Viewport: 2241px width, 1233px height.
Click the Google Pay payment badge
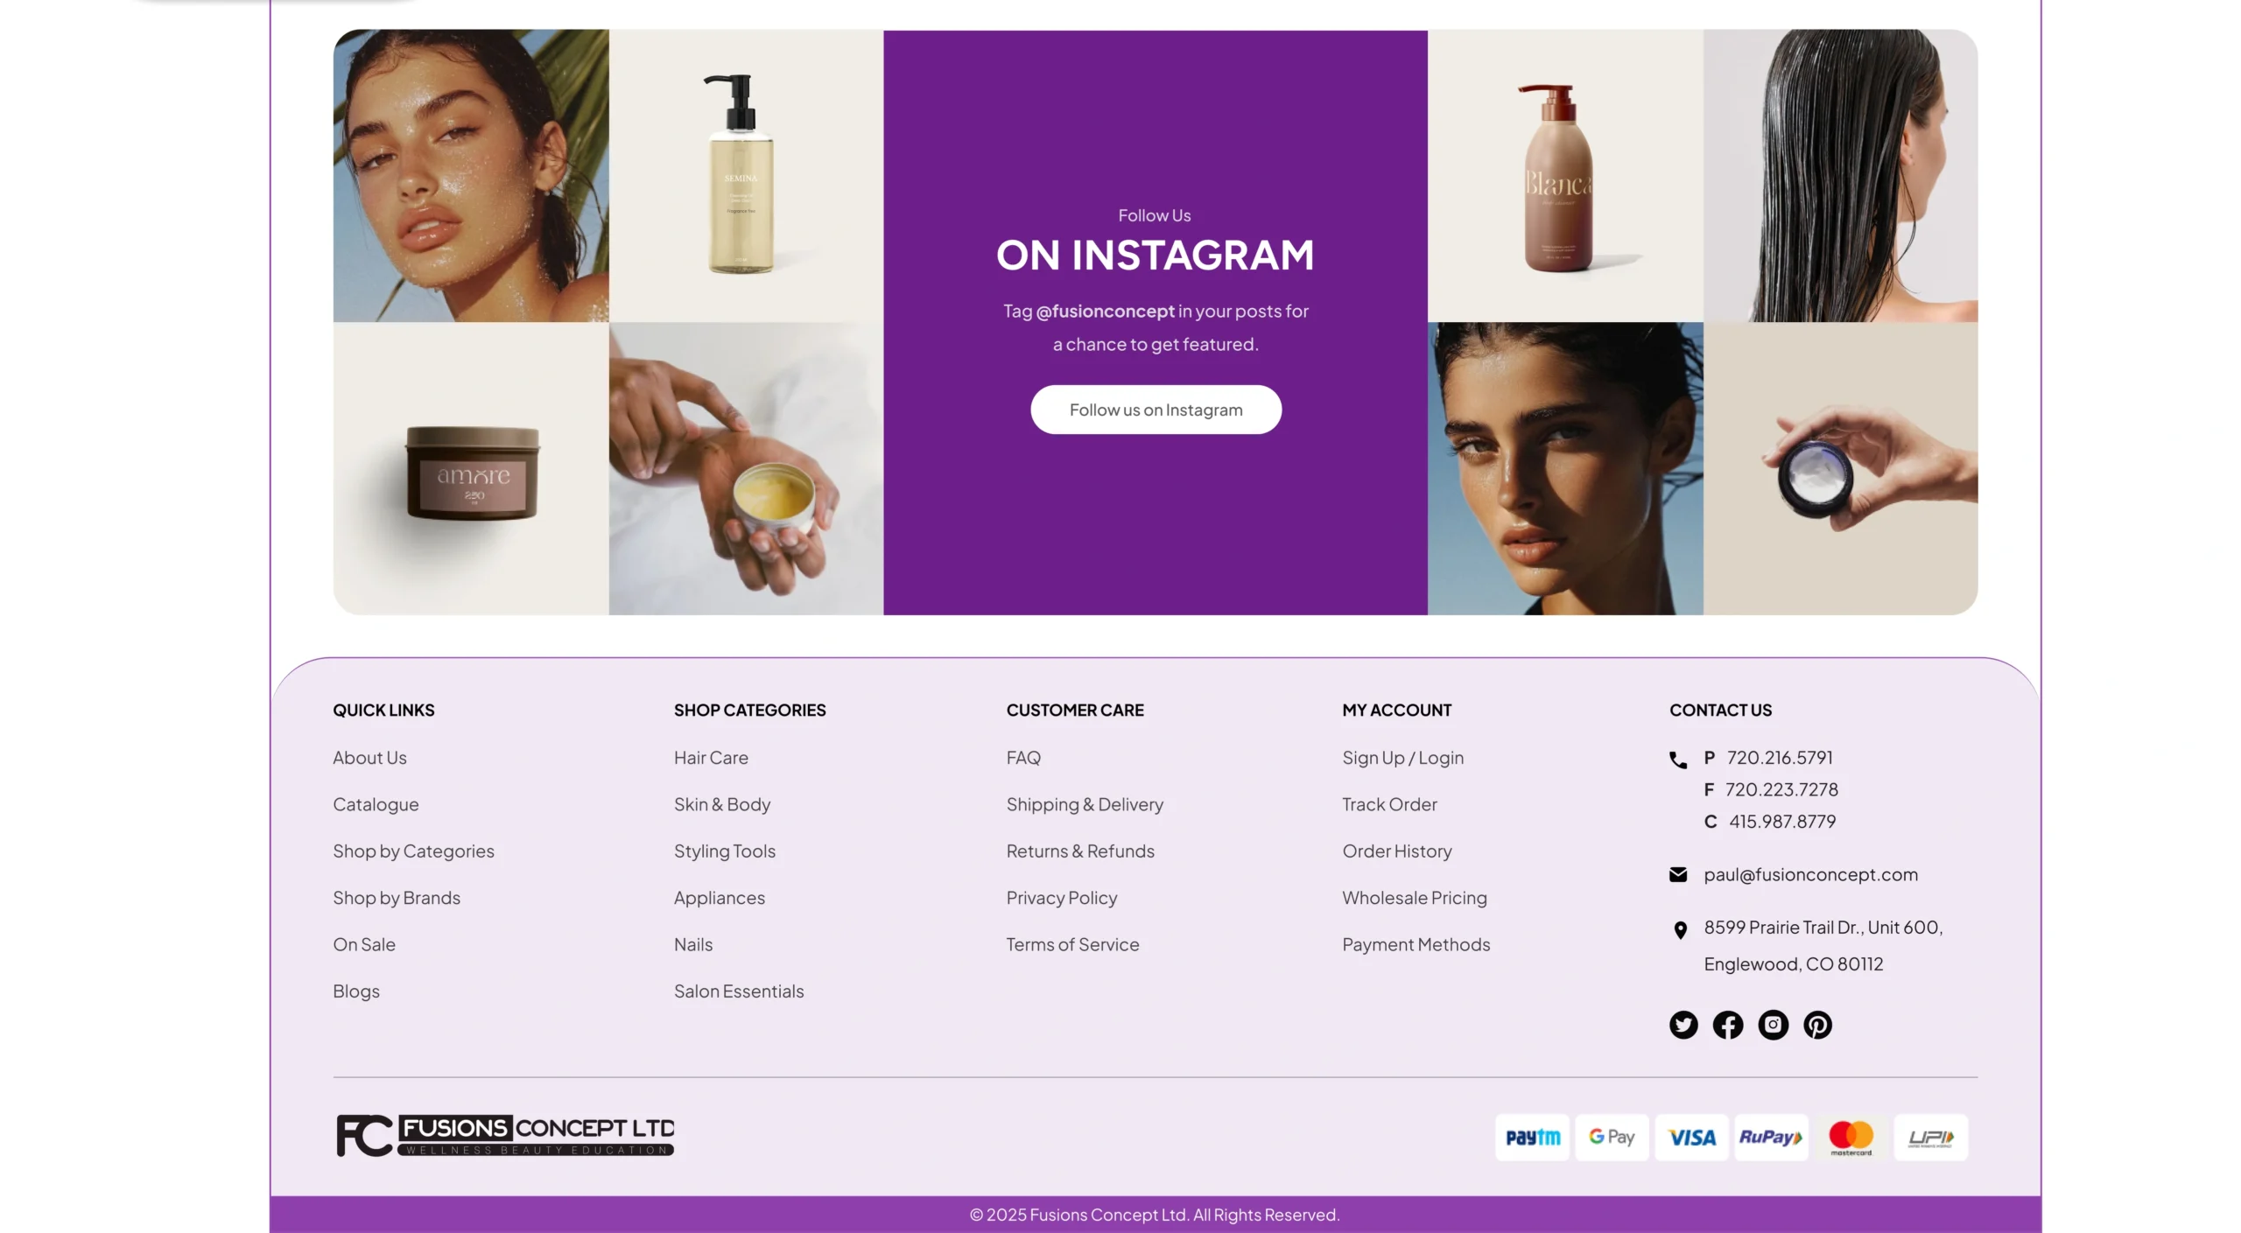1612,1137
